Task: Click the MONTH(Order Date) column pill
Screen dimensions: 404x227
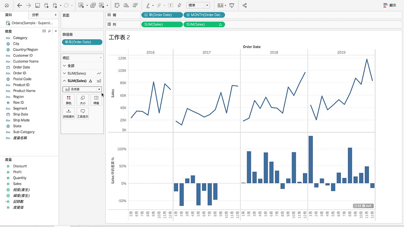Action: 204,15
